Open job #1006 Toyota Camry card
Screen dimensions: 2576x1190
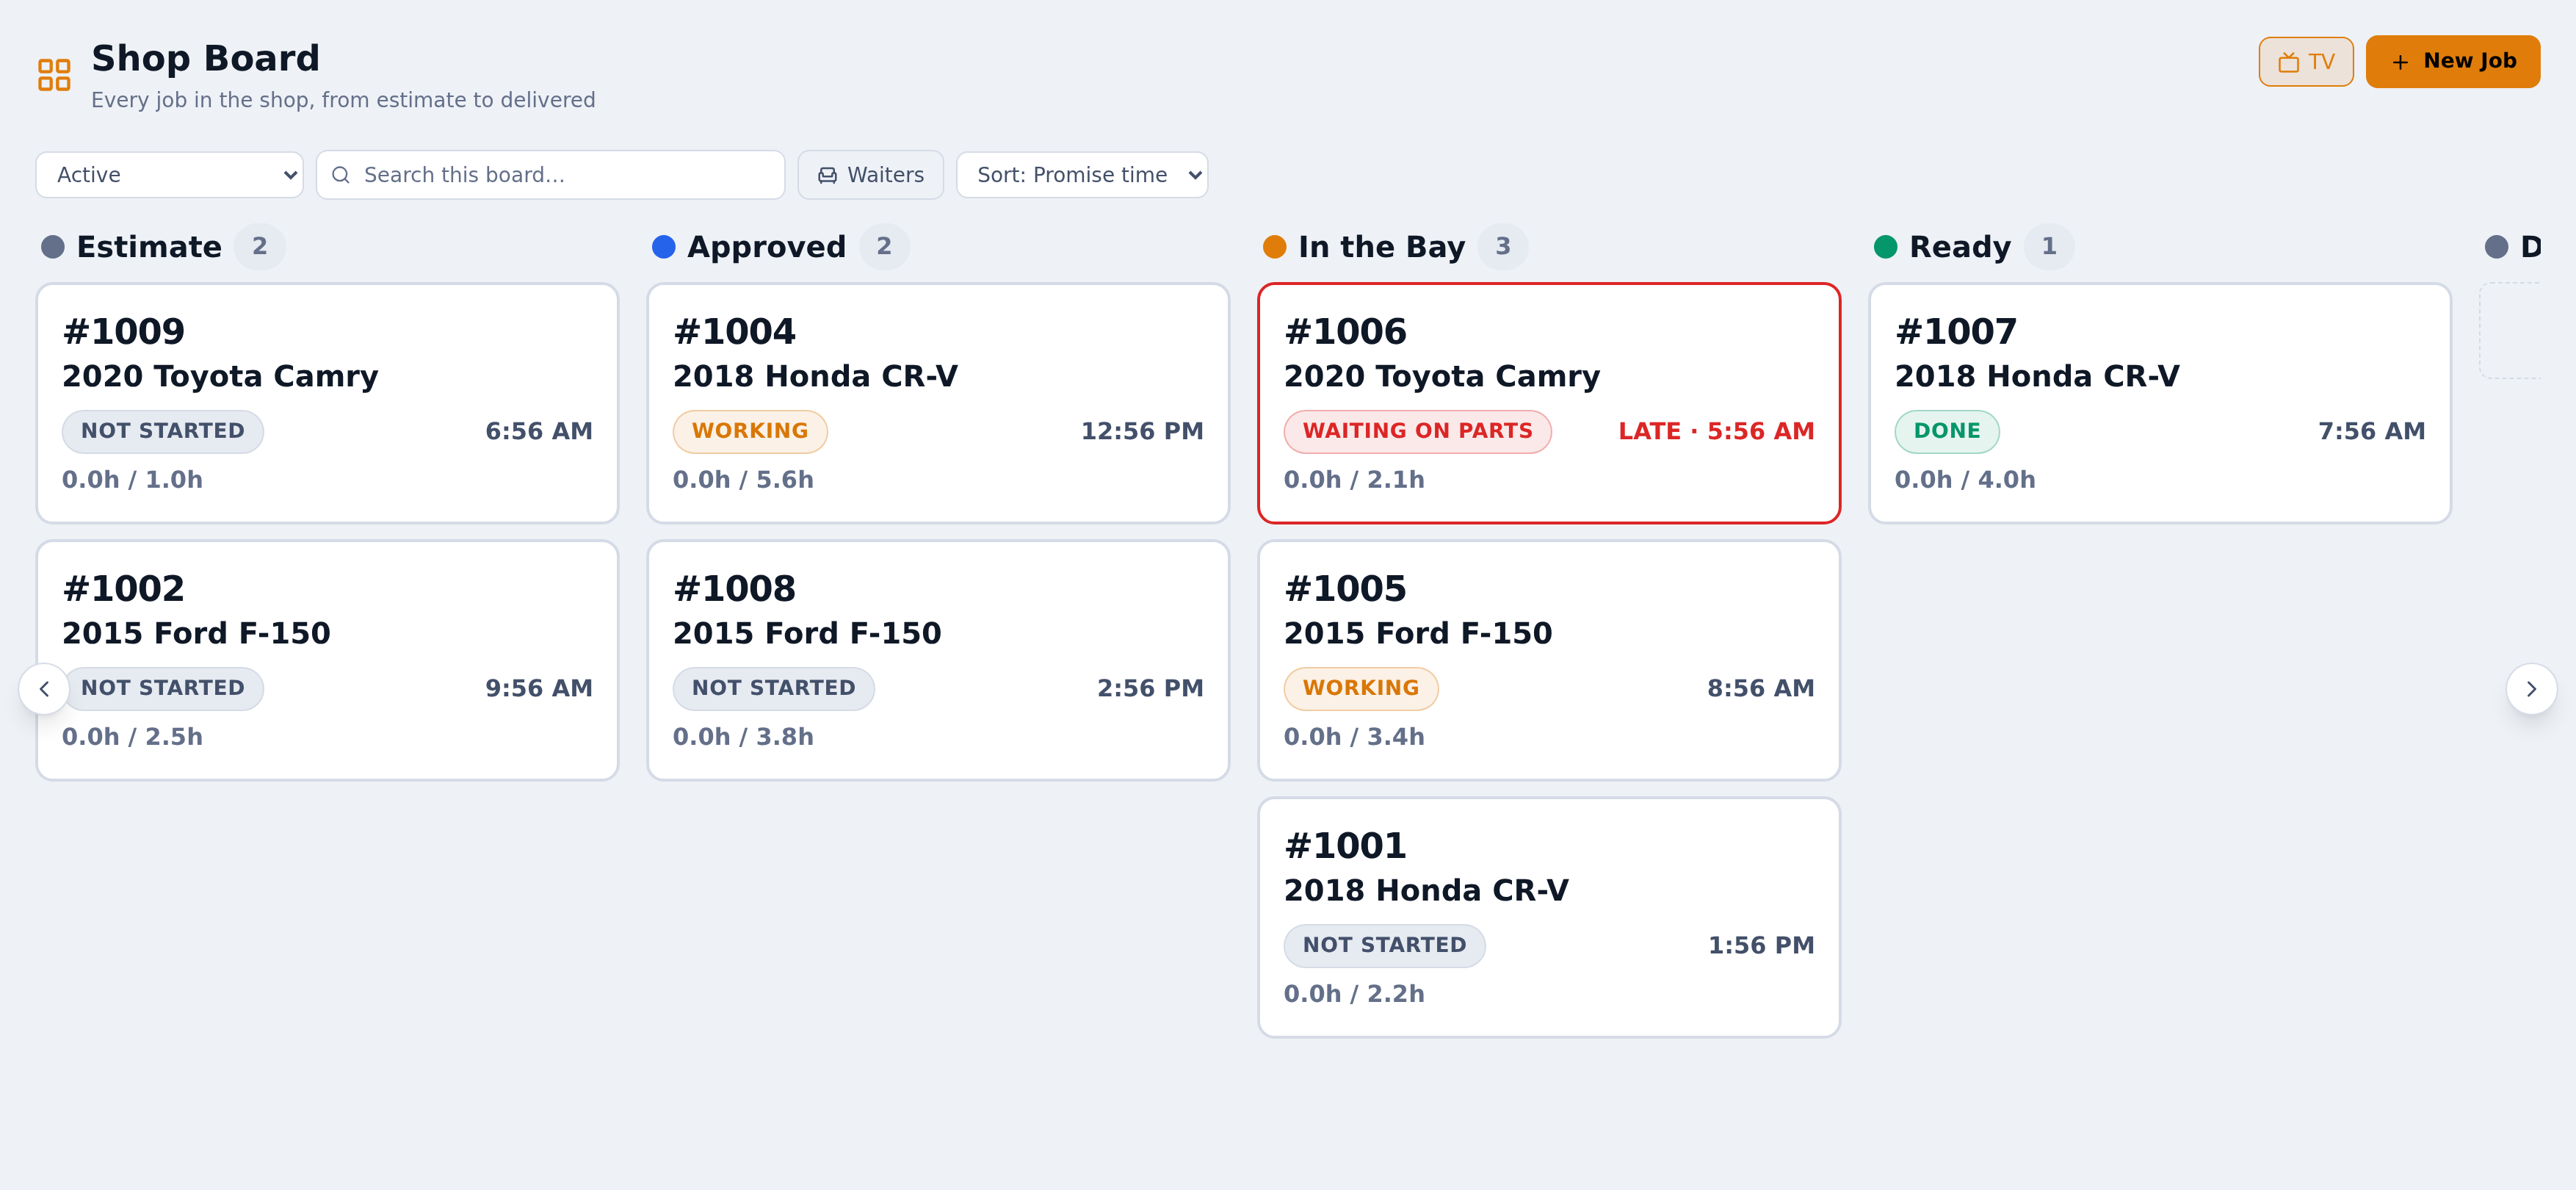1548,403
